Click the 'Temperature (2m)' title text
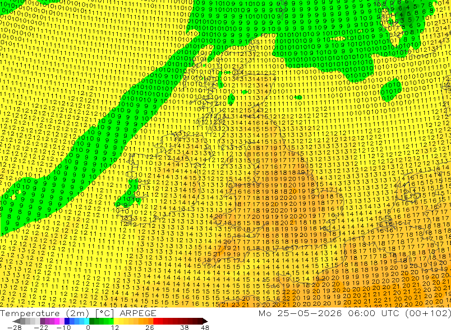451x330 pixels. pos(45,313)
